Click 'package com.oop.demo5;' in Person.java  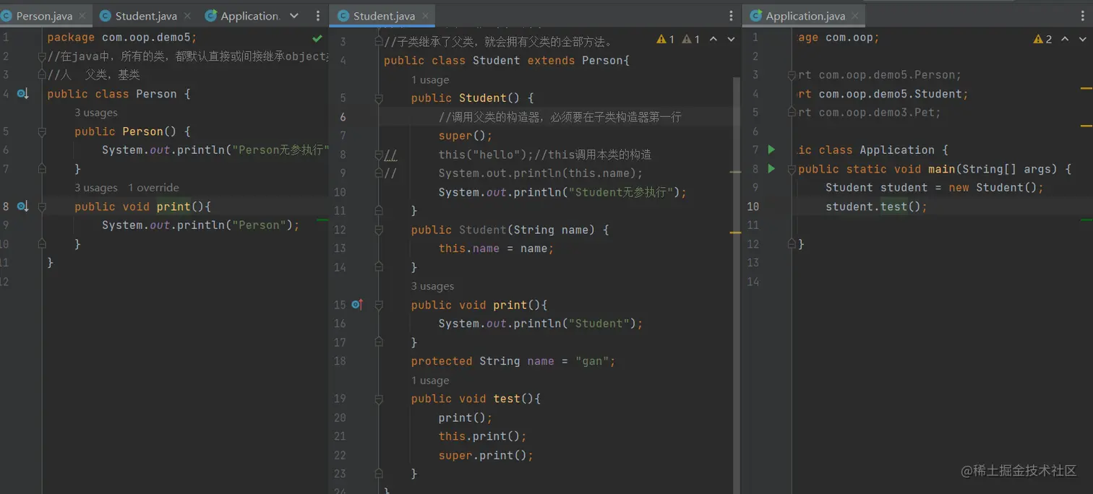pos(122,38)
